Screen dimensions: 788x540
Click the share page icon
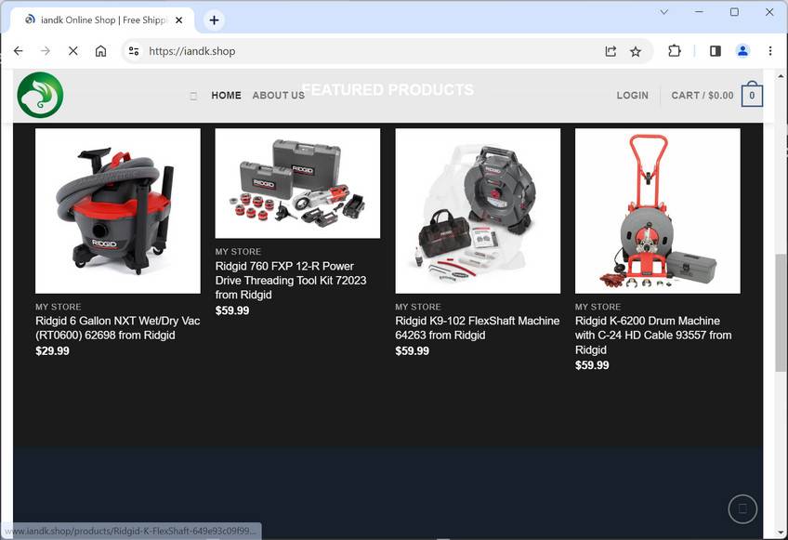pyautogui.click(x=611, y=51)
